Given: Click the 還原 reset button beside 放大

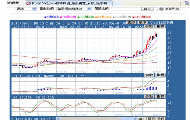Looking at the screenshot, I should coord(161,118).
